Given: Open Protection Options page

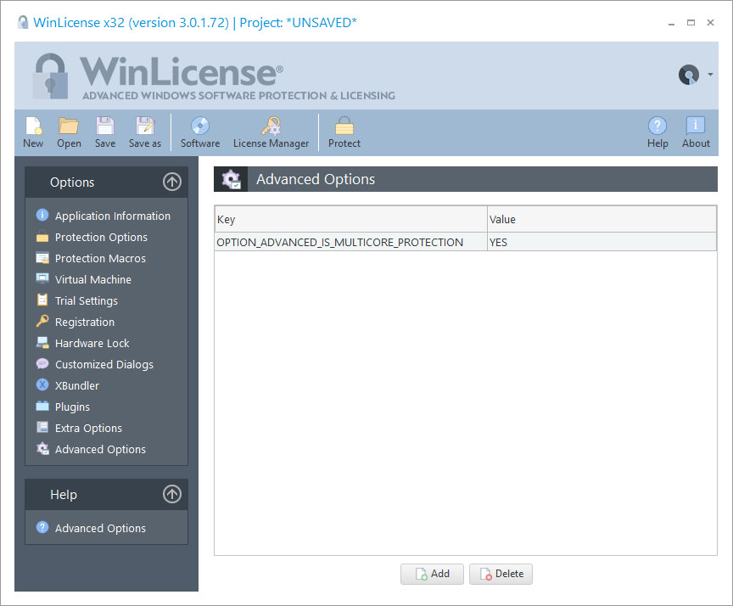Looking at the screenshot, I should tap(101, 237).
